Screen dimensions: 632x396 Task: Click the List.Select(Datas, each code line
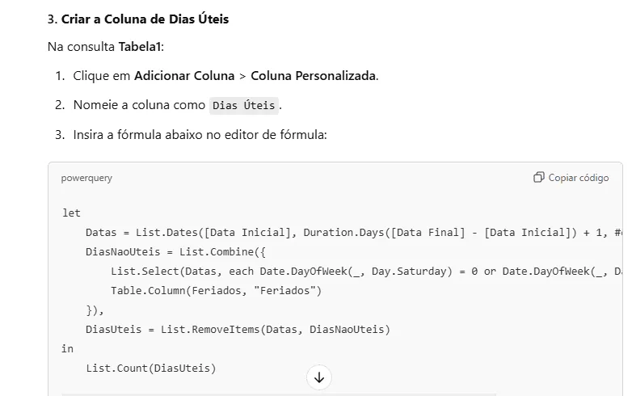(x=366, y=271)
